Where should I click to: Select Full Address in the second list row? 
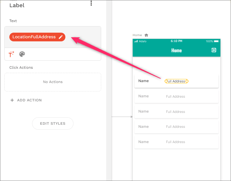point(176,96)
